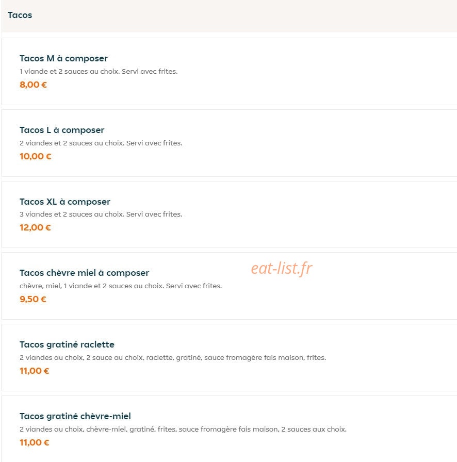Click the 11,00 € chèvre-miel price

click(x=34, y=442)
